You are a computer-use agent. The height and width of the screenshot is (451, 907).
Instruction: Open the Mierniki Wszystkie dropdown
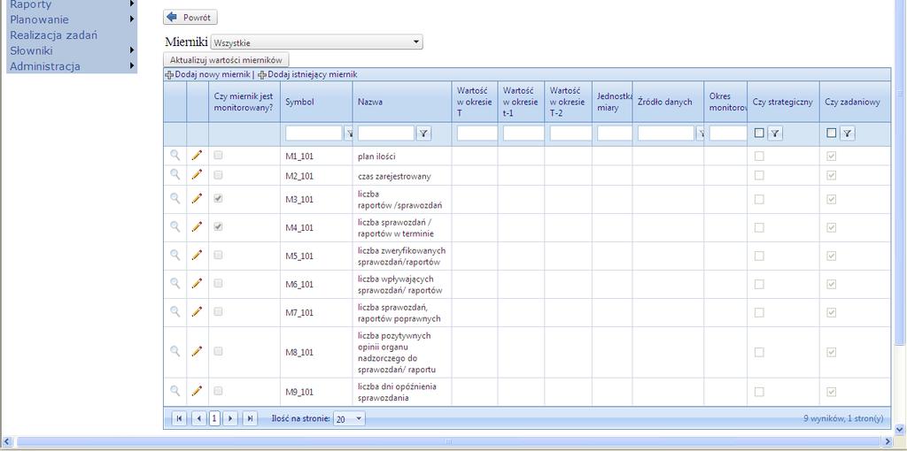tap(316, 42)
